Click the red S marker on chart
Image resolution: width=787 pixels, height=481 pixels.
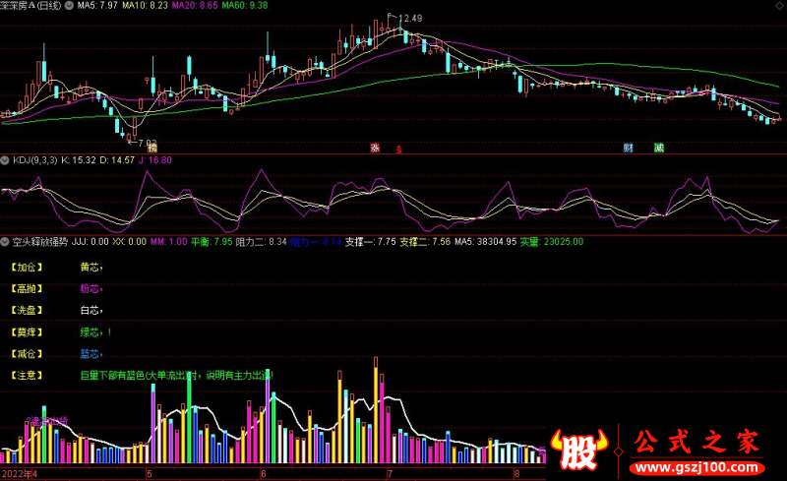point(398,150)
